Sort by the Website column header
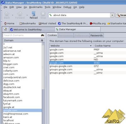 tap(71, 46)
